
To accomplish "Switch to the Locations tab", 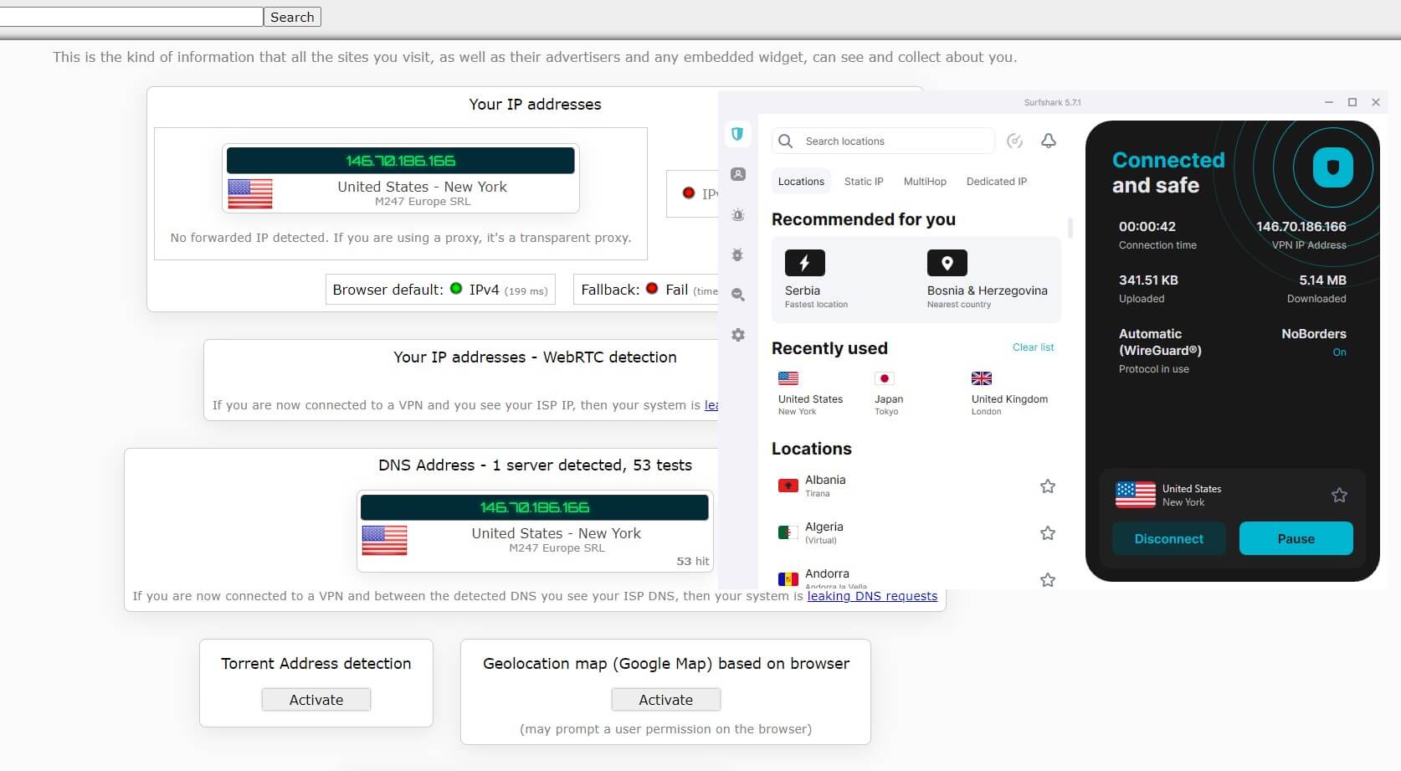I will coord(801,182).
